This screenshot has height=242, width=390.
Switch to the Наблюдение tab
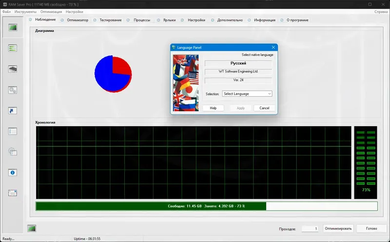[x=45, y=20]
